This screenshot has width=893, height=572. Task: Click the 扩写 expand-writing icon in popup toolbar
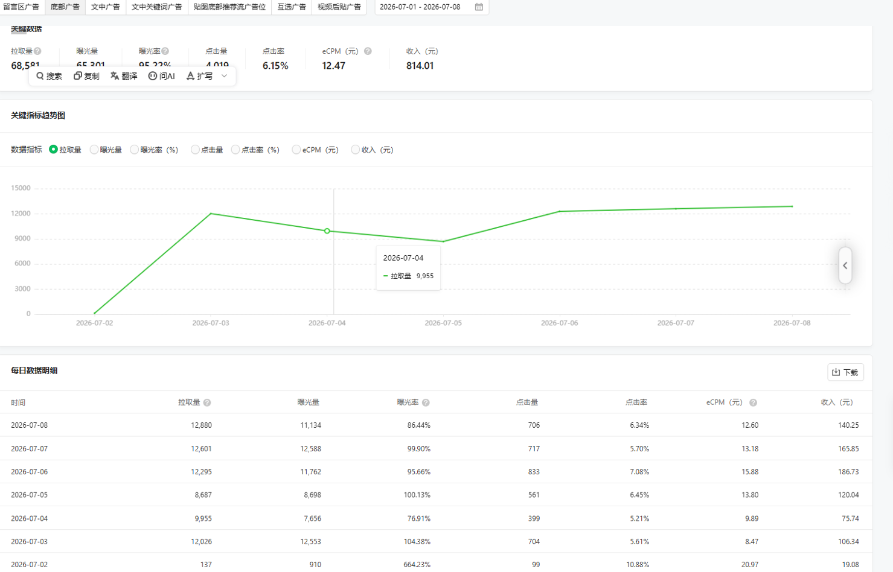point(190,76)
